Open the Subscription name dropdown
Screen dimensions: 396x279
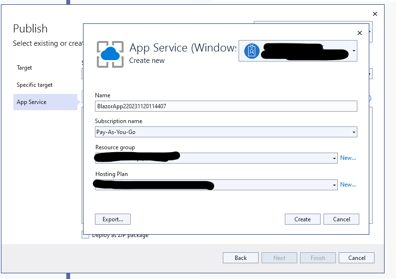(x=226, y=132)
